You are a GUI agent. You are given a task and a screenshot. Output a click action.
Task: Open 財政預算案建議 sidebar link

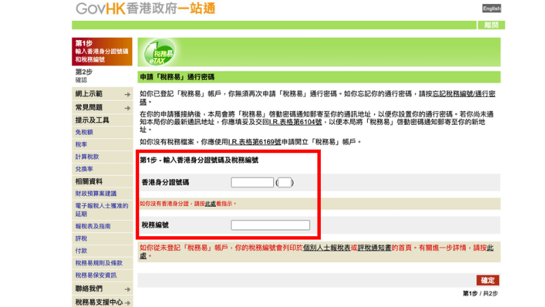tap(96, 194)
